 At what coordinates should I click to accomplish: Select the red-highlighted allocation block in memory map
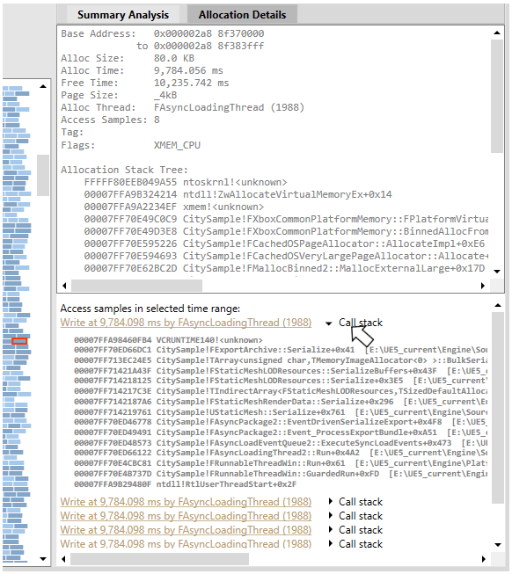point(19,341)
